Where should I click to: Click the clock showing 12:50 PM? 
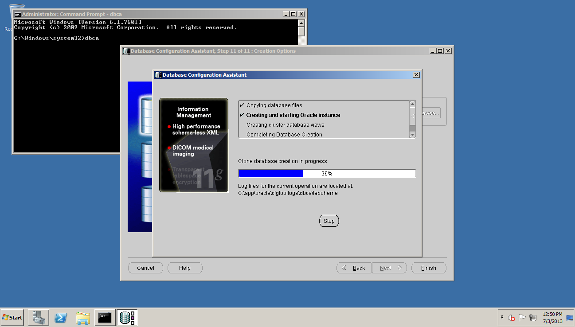point(552,317)
